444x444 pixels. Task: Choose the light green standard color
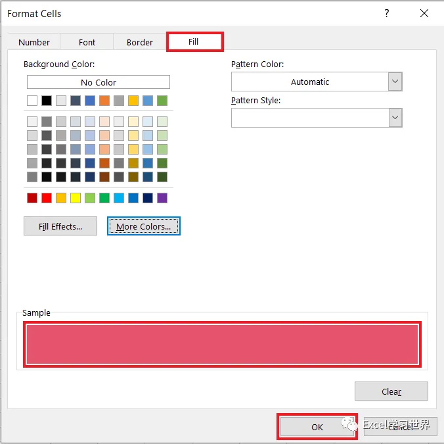coord(90,198)
